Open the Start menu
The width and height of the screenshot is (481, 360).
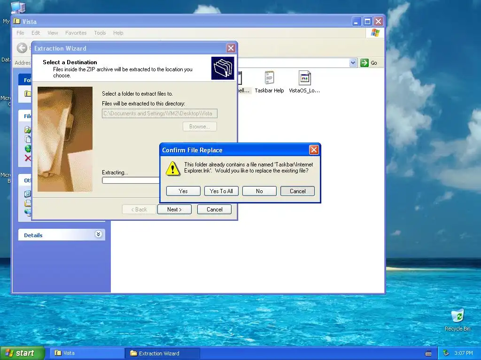[x=23, y=353]
